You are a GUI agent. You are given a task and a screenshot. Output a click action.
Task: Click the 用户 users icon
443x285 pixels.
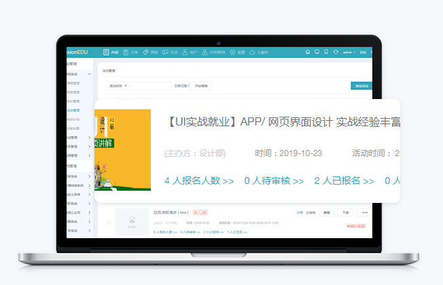pyautogui.click(x=192, y=52)
